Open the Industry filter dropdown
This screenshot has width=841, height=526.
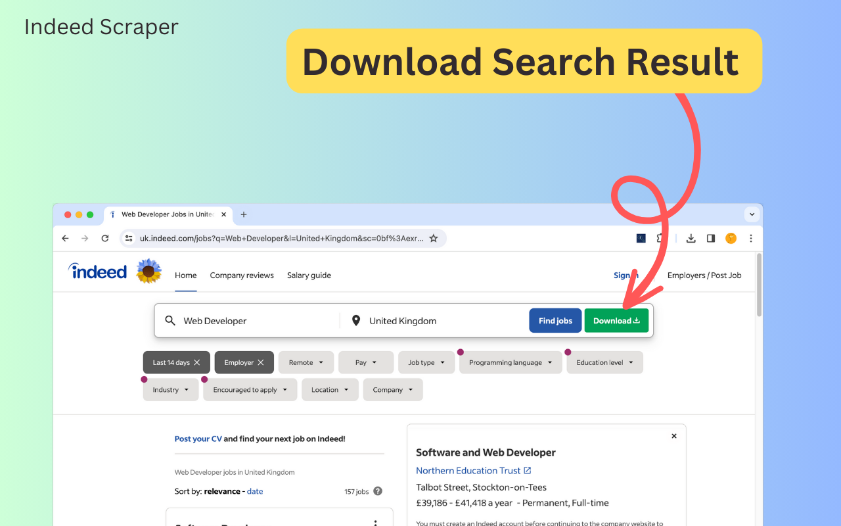click(171, 390)
